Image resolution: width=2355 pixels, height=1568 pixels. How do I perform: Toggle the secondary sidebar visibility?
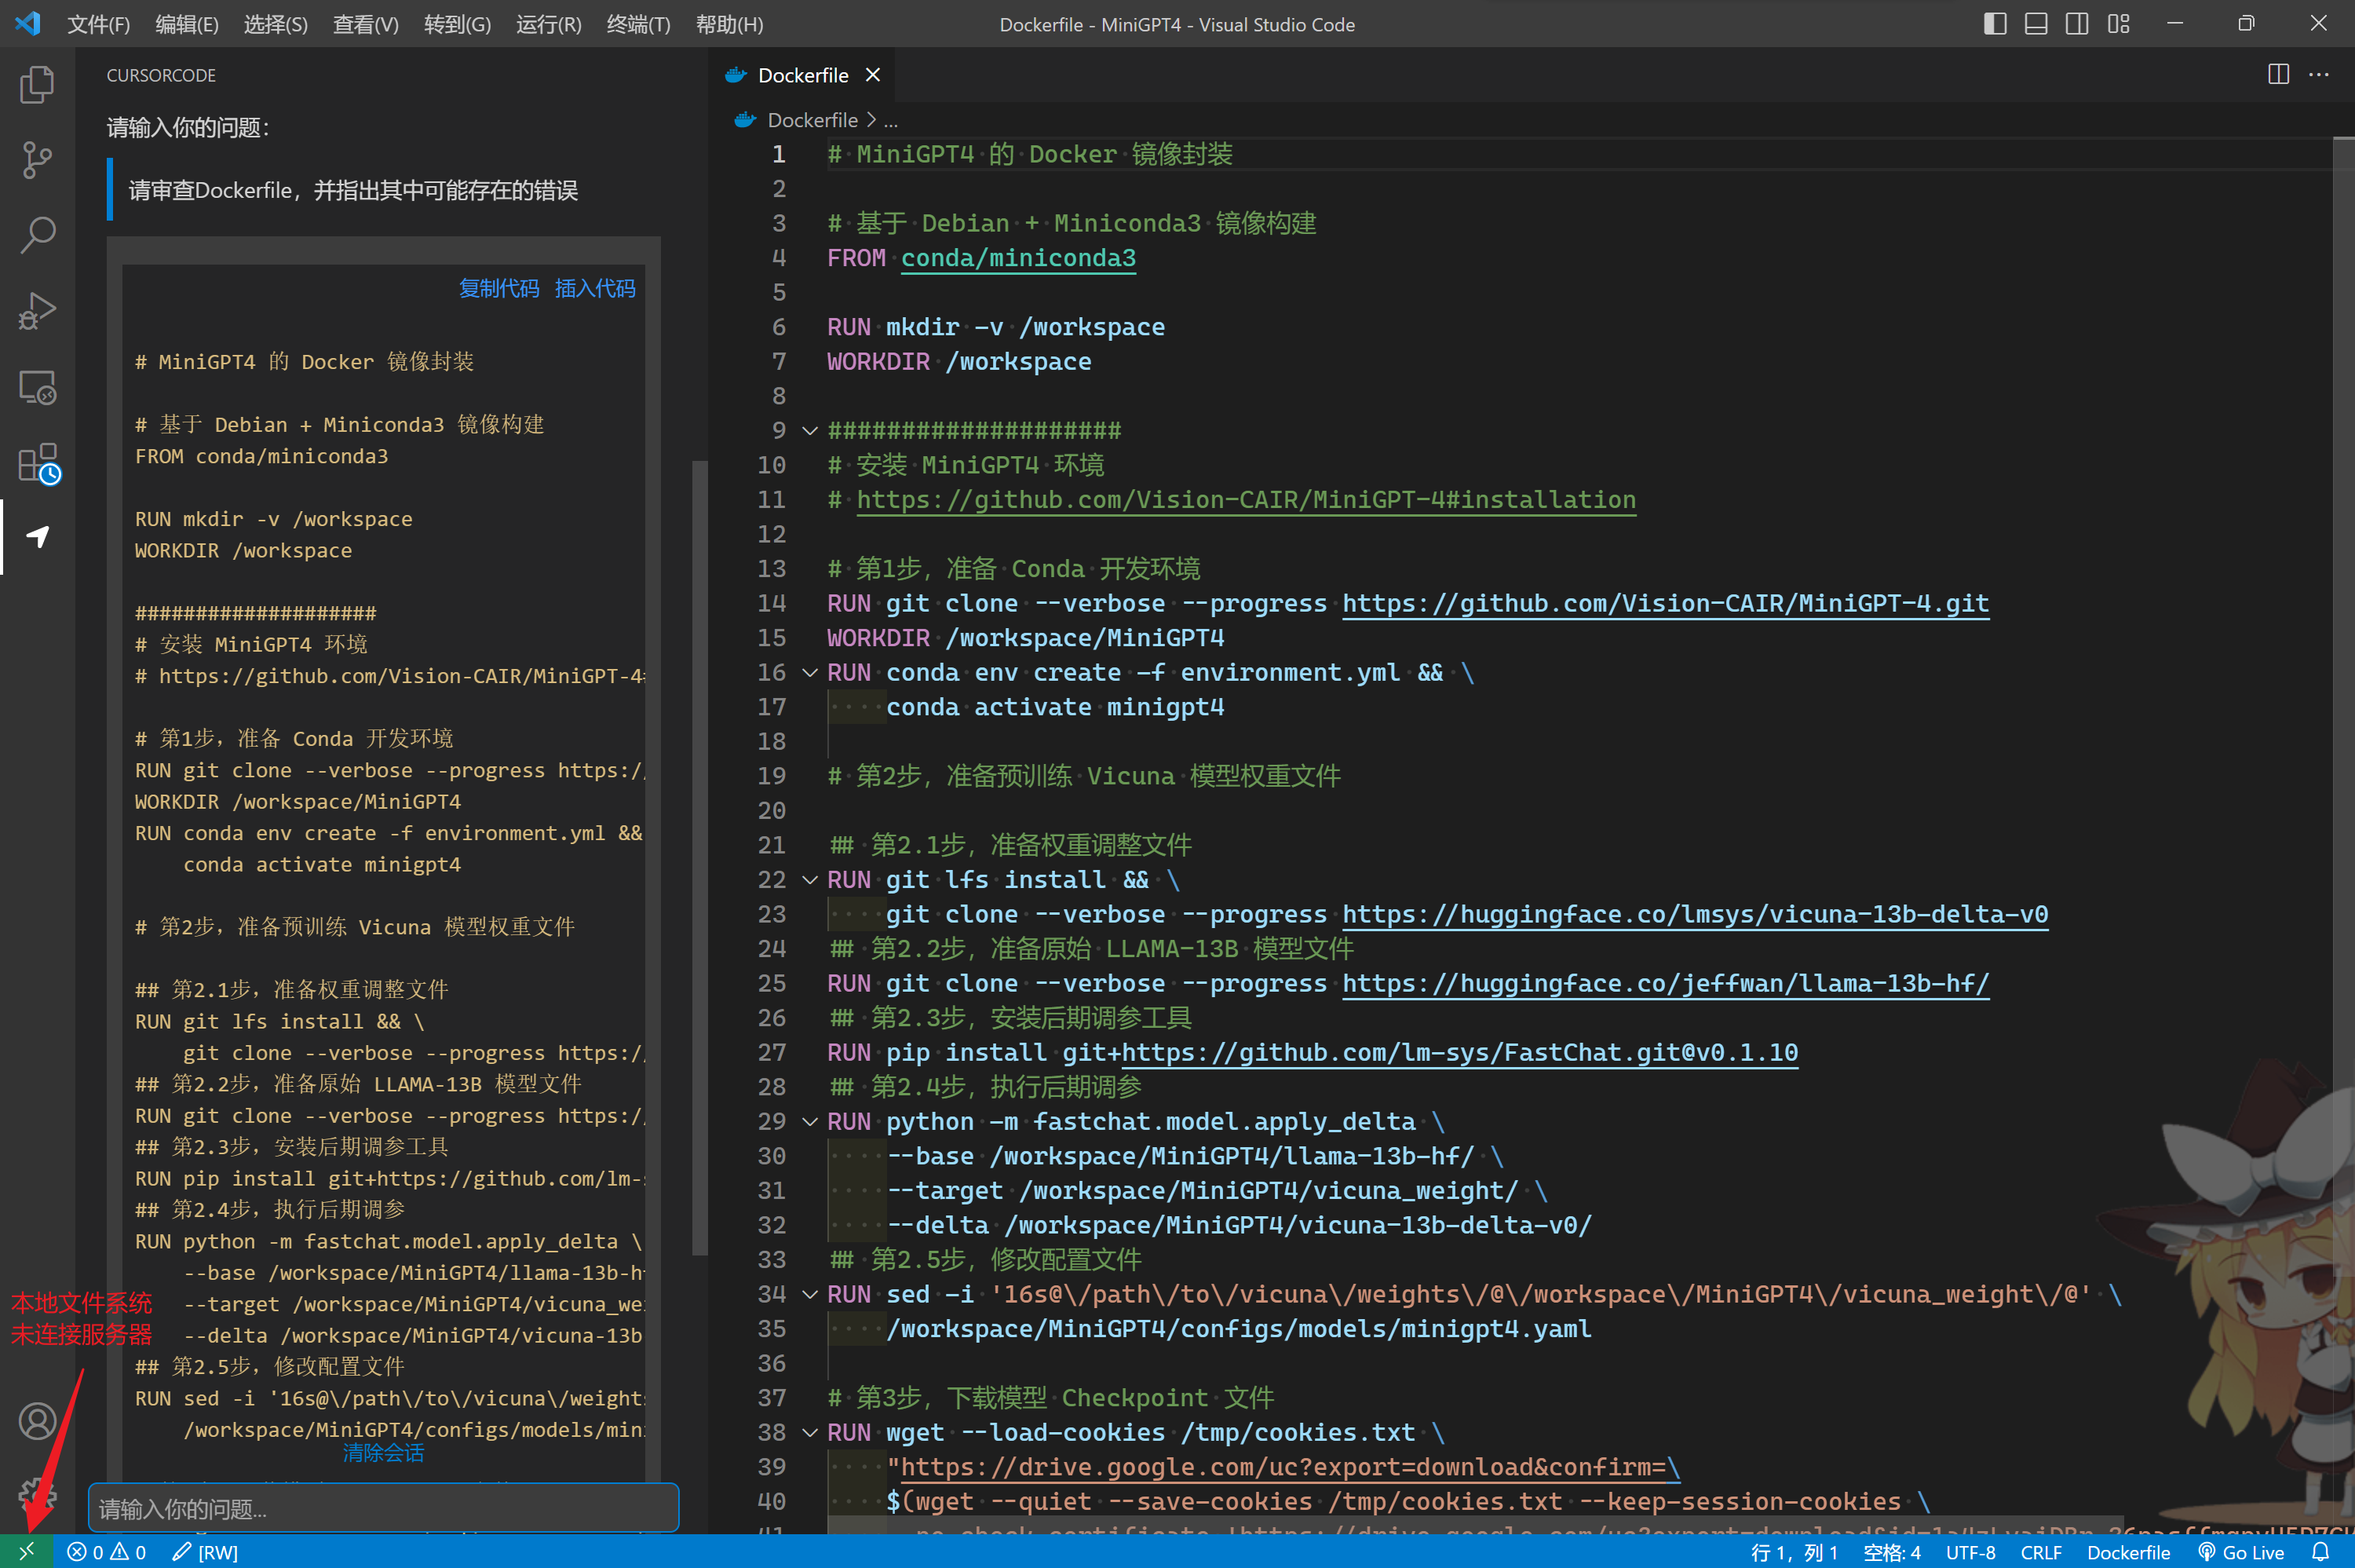pyautogui.click(x=2076, y=23)
